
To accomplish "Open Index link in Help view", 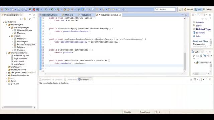I will click(x=198, y=36).
